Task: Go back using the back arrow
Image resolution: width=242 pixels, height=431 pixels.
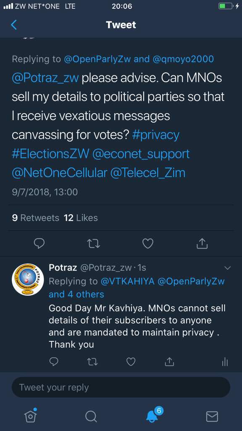Action: 13,25
